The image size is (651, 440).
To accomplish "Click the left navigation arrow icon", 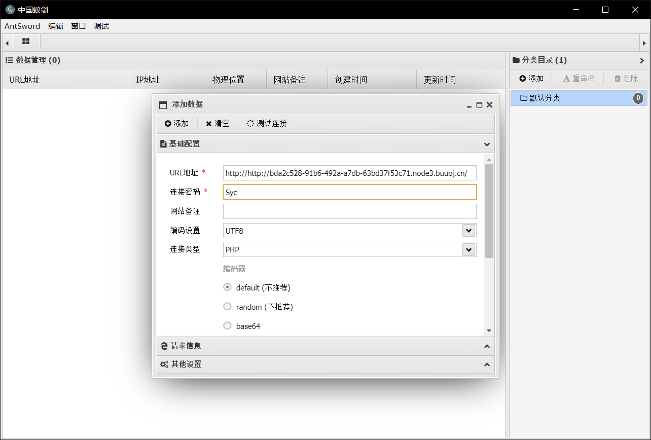I will tap(7, 42).
